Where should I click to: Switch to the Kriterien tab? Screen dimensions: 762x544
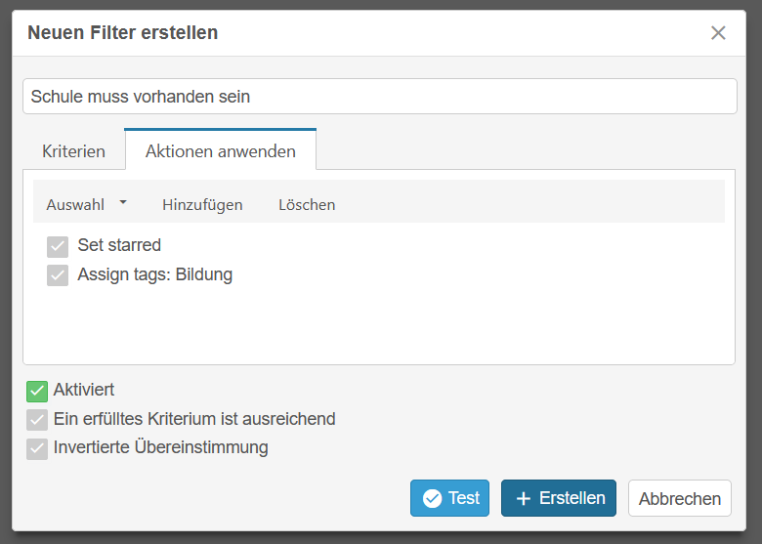tap(73, 151)
